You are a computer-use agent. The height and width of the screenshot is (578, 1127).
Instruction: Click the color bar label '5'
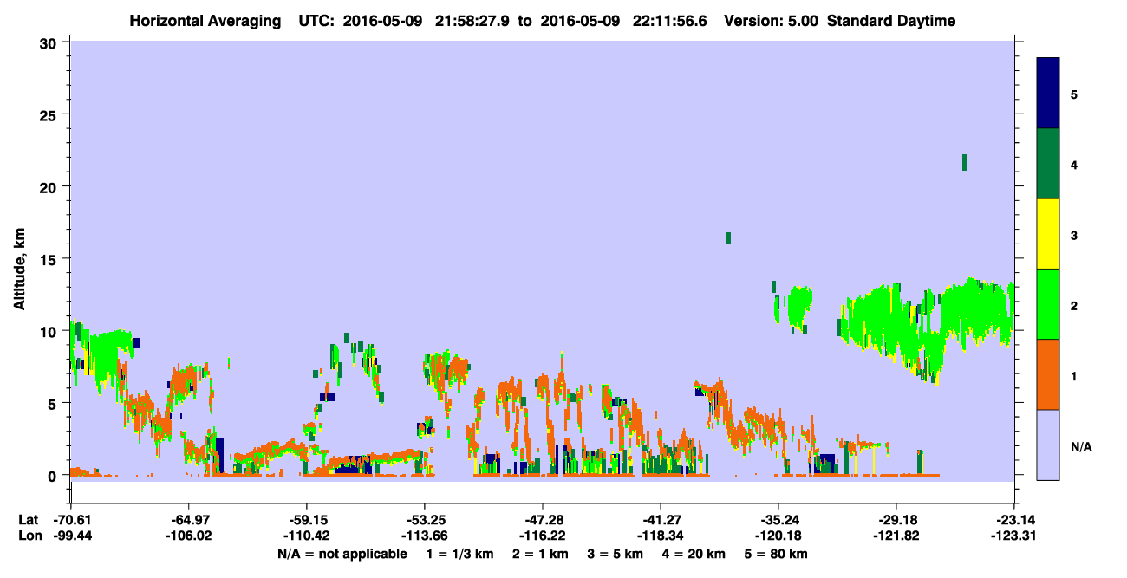1074,94
